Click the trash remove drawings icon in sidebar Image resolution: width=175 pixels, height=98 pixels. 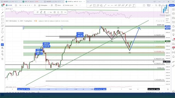[x=2, y=59]
